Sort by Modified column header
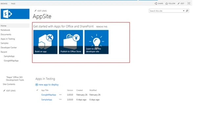The image size is (205, 125). pyautogui.click(x=93, y=90)
